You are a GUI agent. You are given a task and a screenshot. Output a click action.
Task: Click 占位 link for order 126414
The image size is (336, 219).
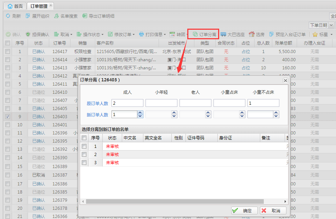(246, 59)
